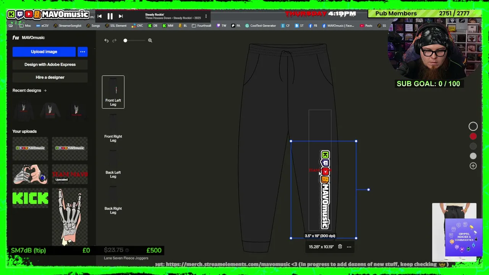Image resolution: width=489 pixels, height=275 pixels.
Task: Add a new color with plus icon
Action: tap(473, 166)
